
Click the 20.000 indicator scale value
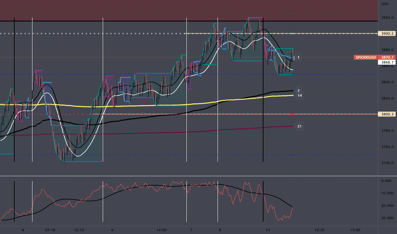(387, 205)
